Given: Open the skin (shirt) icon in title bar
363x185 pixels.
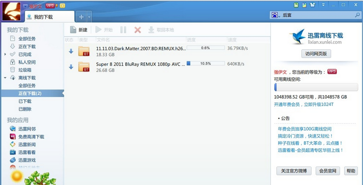Looking at the screenshot, I should click(x=313, y=5).
